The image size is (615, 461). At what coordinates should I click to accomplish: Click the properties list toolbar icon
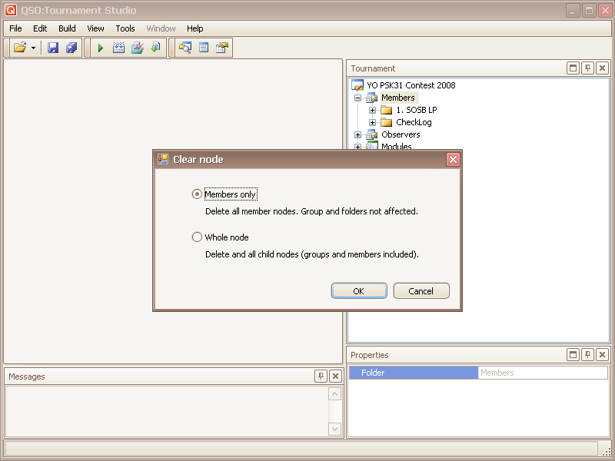point(204,48)
